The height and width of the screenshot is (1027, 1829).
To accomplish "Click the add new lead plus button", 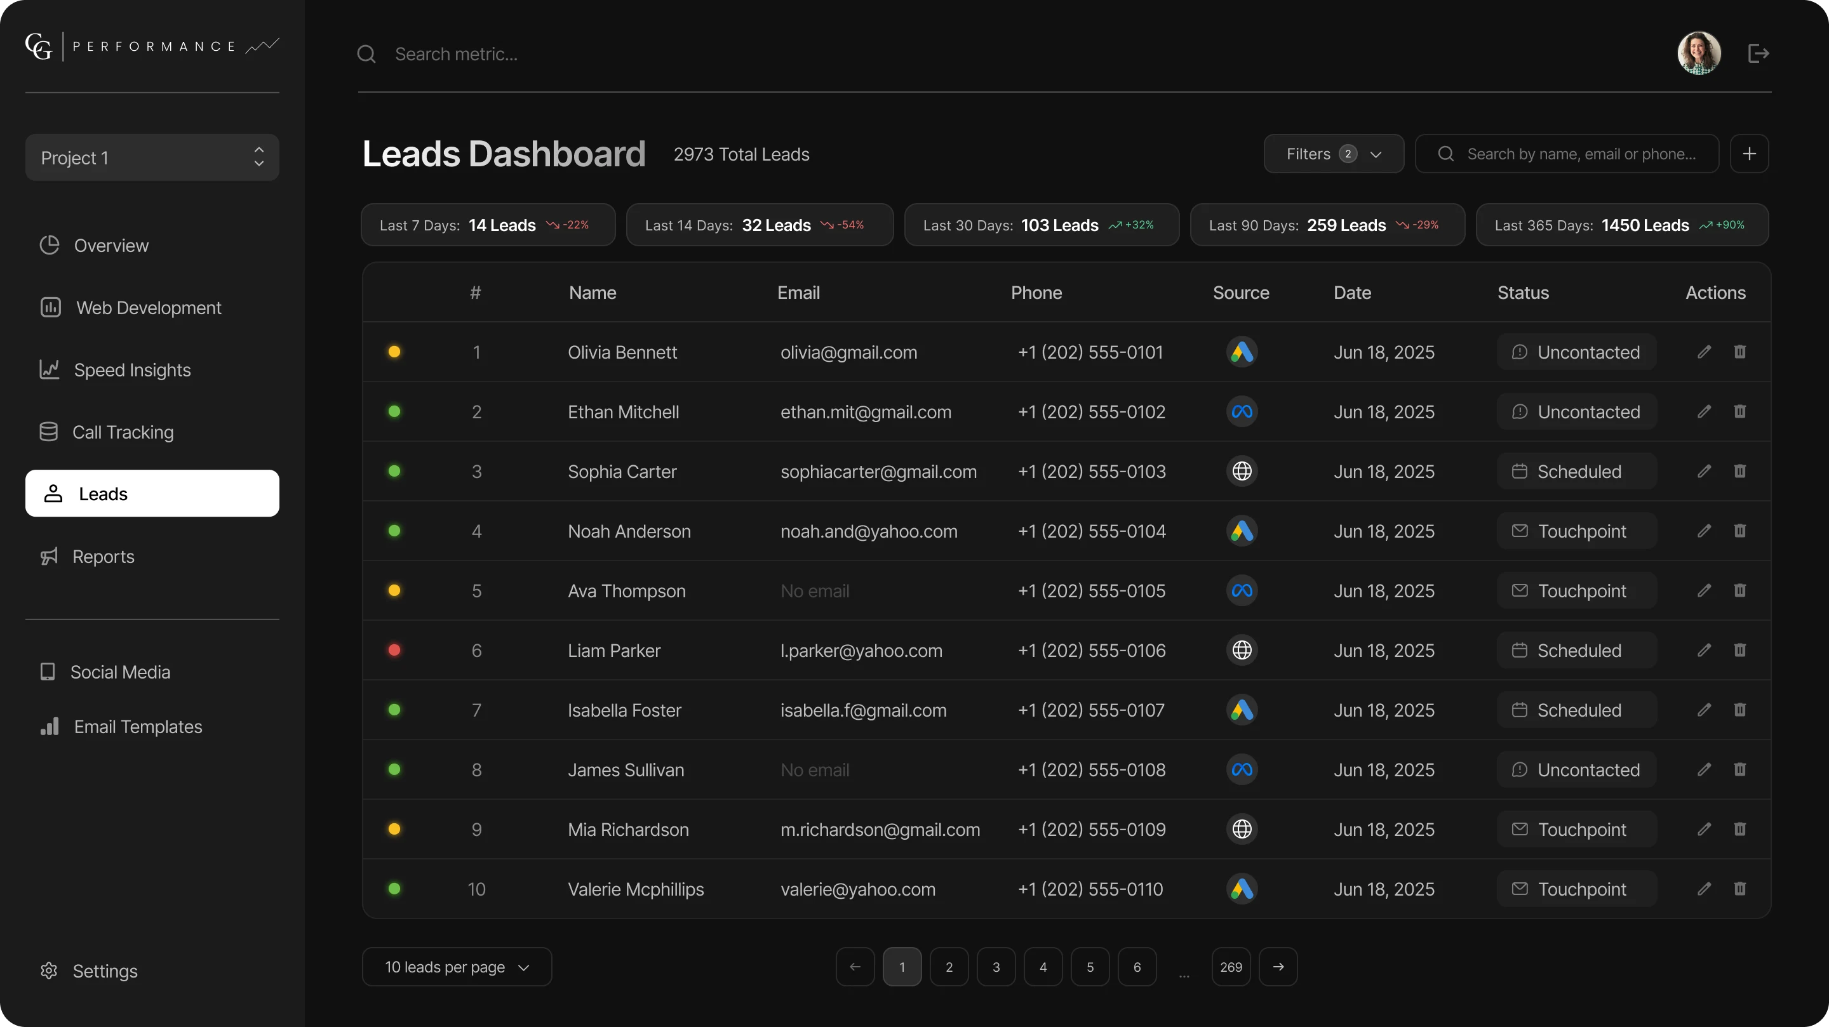I will 1750,154.
